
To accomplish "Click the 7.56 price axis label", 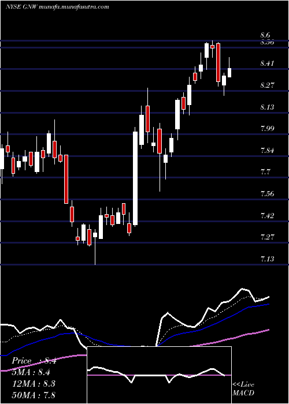I will coord(267,194).
